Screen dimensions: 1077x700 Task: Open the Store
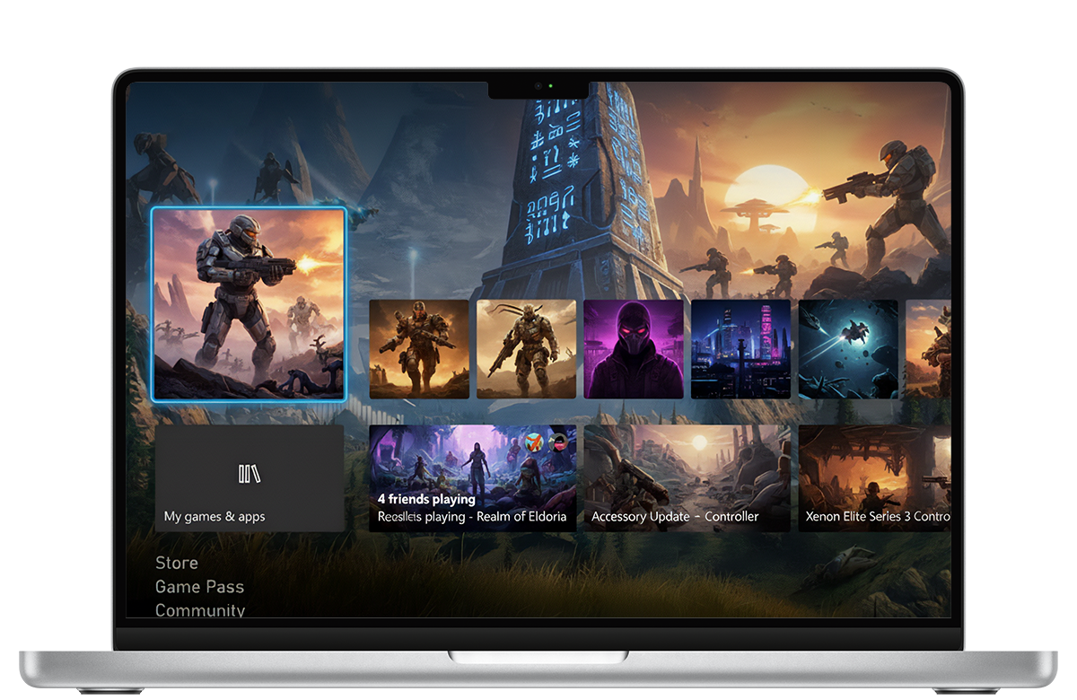(176, 563)
